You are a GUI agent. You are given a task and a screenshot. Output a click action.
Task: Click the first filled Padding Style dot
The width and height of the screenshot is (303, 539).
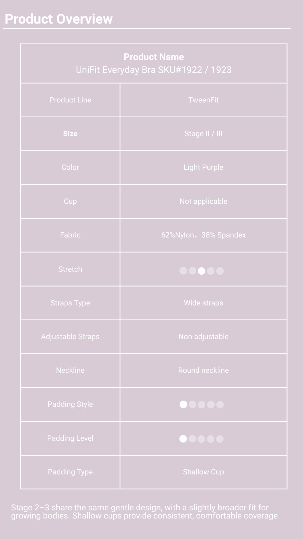(x=183, y=405)
